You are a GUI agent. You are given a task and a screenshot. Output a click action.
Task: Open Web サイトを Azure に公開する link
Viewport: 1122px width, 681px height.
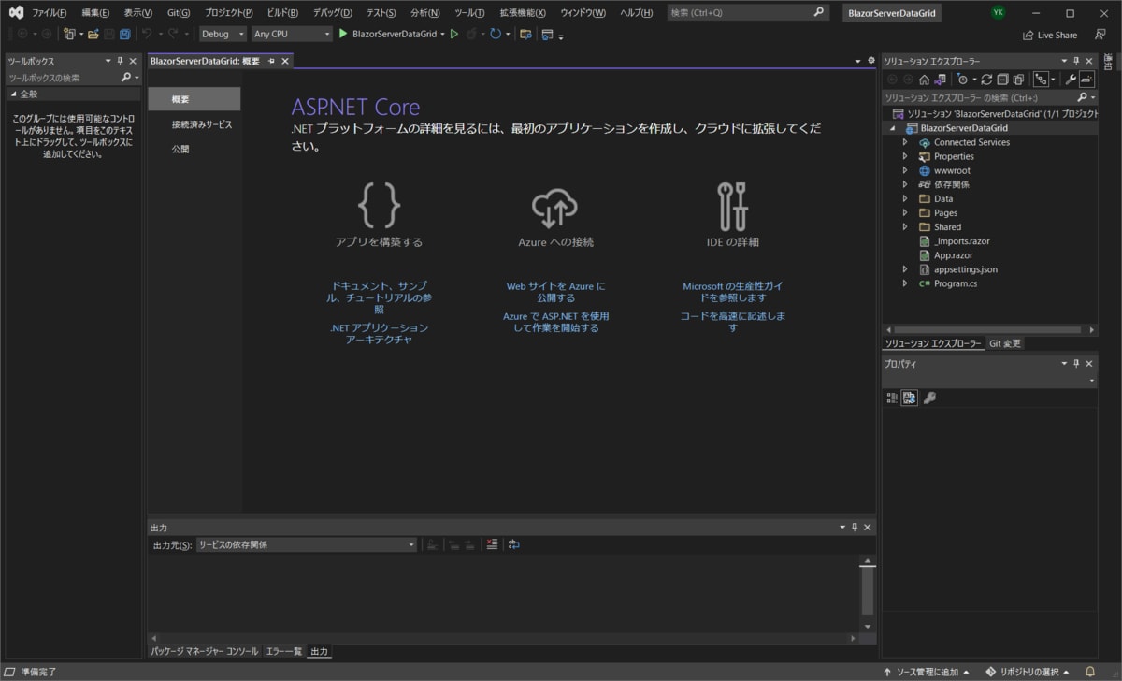555,292
